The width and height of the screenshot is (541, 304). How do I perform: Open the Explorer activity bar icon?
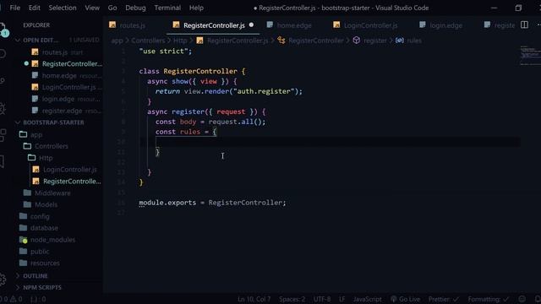(3, 29)
